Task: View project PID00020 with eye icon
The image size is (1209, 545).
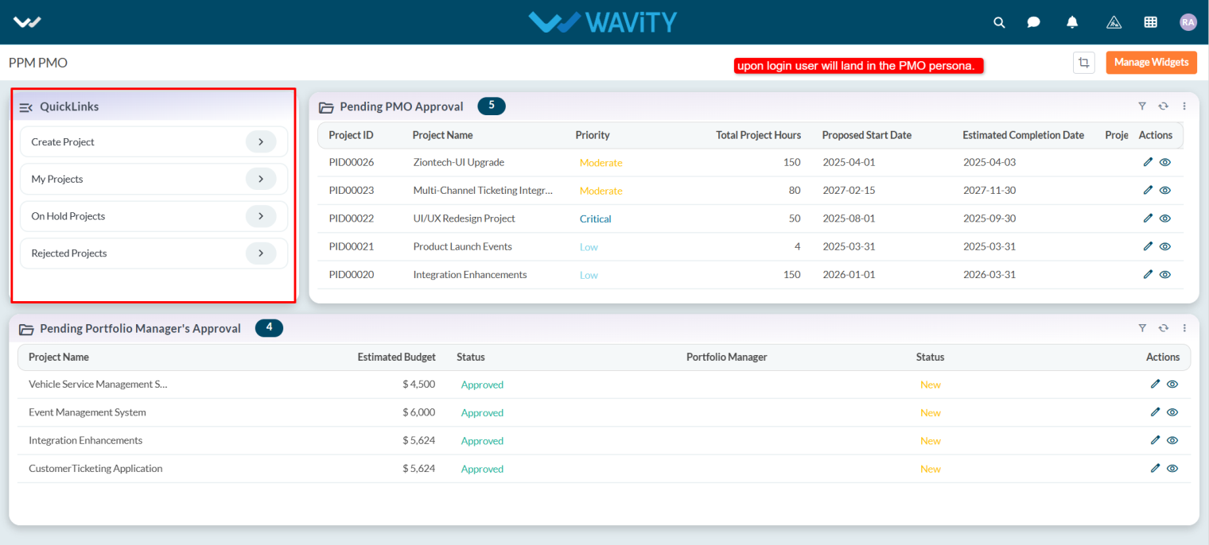Action: click(x=1165, y=275)
